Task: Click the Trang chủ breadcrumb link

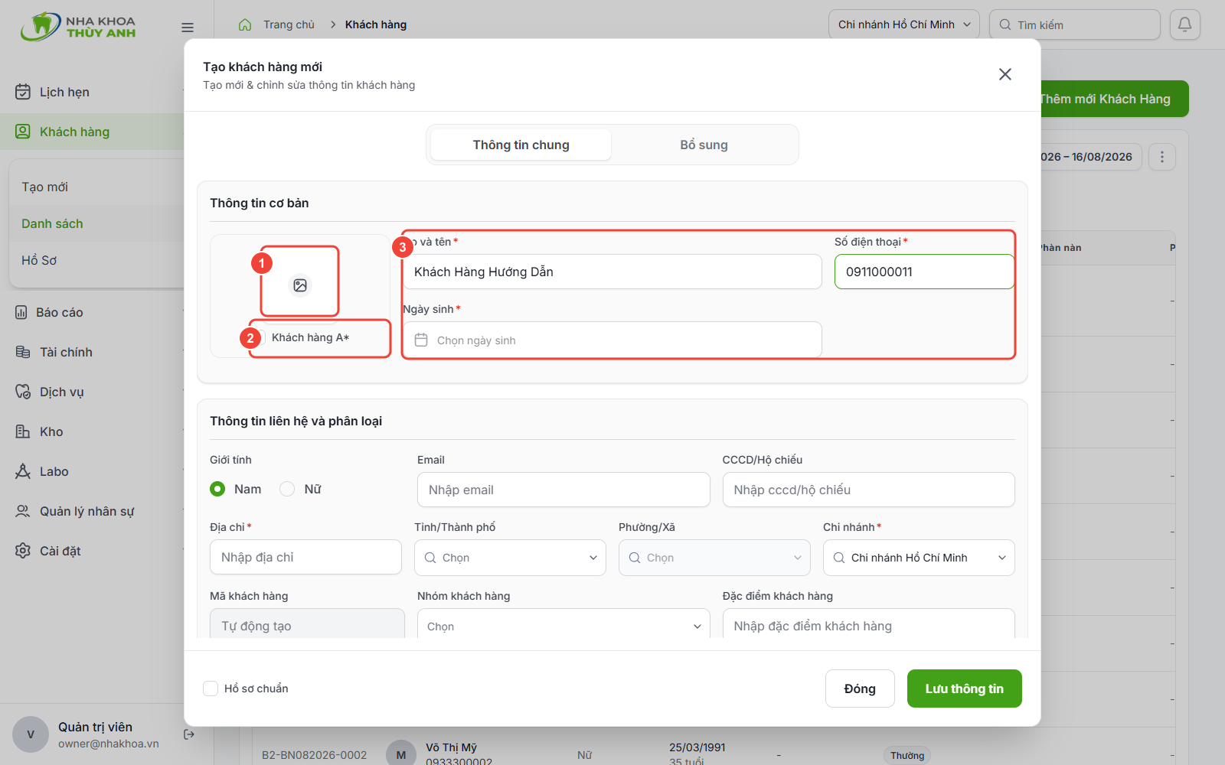Action: [x=289, y=24]
